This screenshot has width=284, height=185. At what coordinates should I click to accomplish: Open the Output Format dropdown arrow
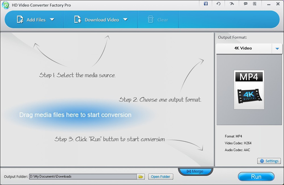coord(277,48)
